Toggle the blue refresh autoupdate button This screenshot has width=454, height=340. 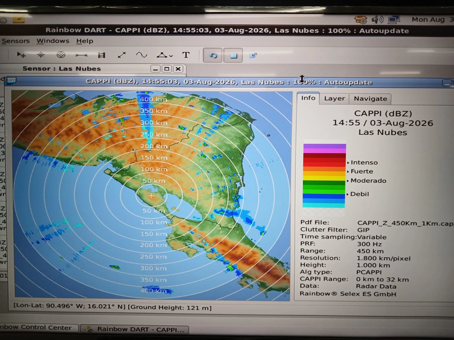tap(213, 56)
